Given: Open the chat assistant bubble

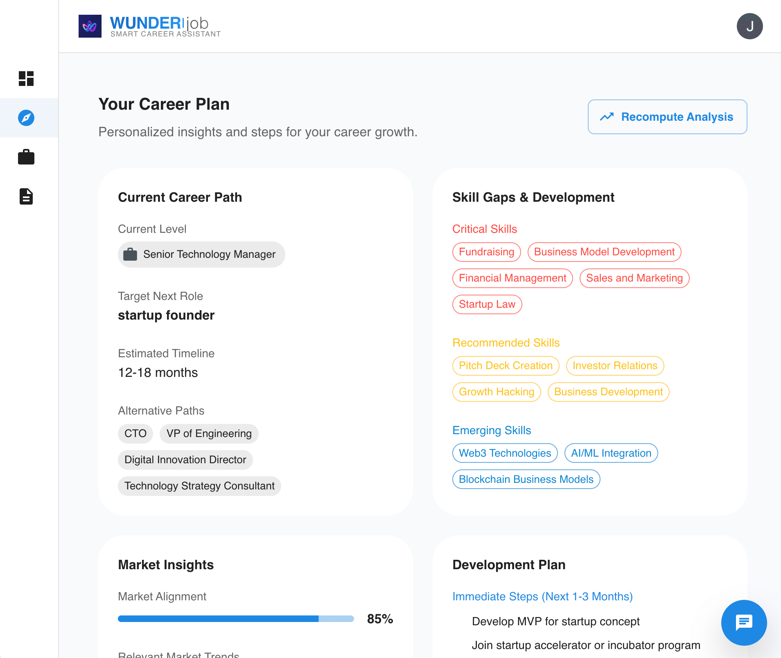Looking at the screenshot, I should tap(744, 623).
